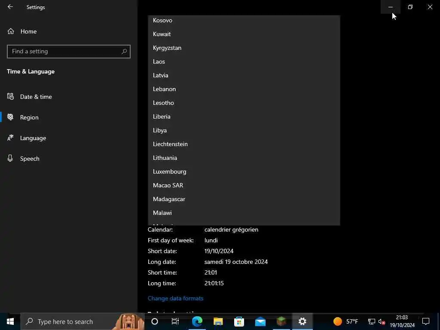Pick Latvia from the country list

tap(244, 75)
